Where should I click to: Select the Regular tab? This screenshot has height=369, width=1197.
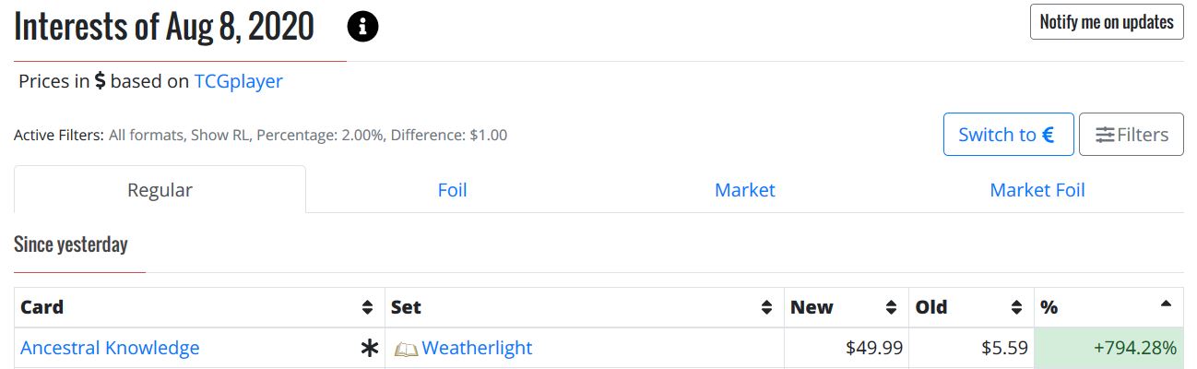pyautogui.click(x=160, y=190)
